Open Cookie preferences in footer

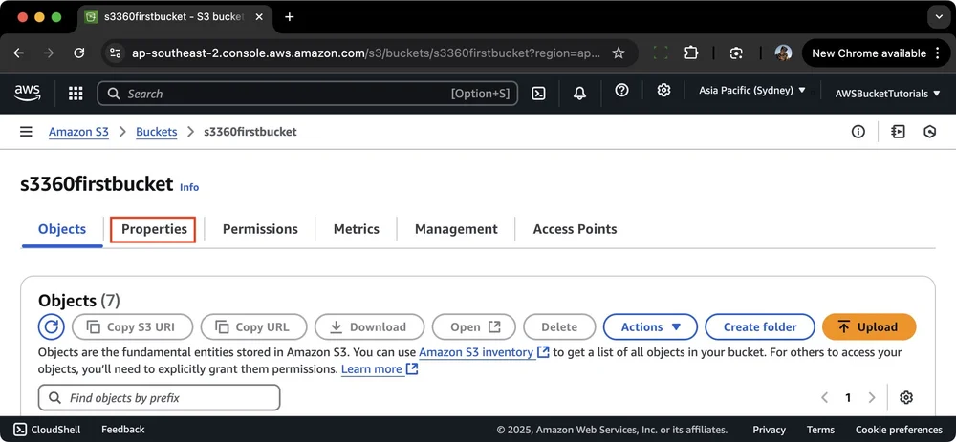coord(898,430)
